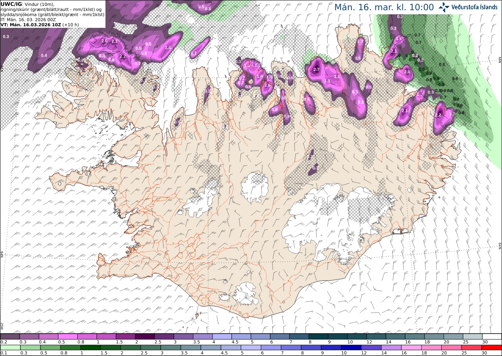Viewport: 502px width, 356px height.
Task: Select the 2.5 swatch in the snow legend row
Action: coord(164,336)
